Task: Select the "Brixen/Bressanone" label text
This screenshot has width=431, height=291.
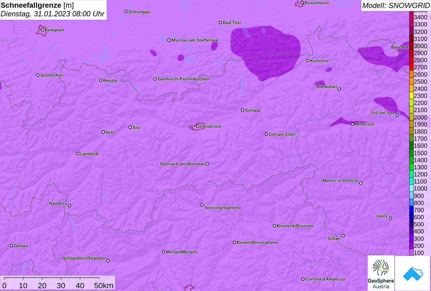Action: pos(257,242)
